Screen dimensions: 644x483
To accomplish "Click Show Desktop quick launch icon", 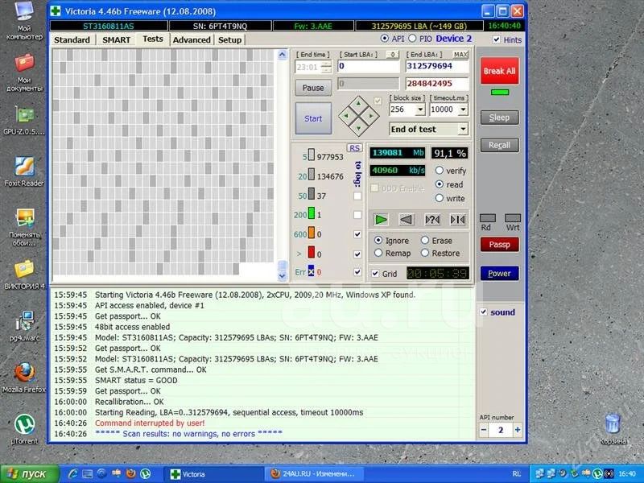I will 88,473.
